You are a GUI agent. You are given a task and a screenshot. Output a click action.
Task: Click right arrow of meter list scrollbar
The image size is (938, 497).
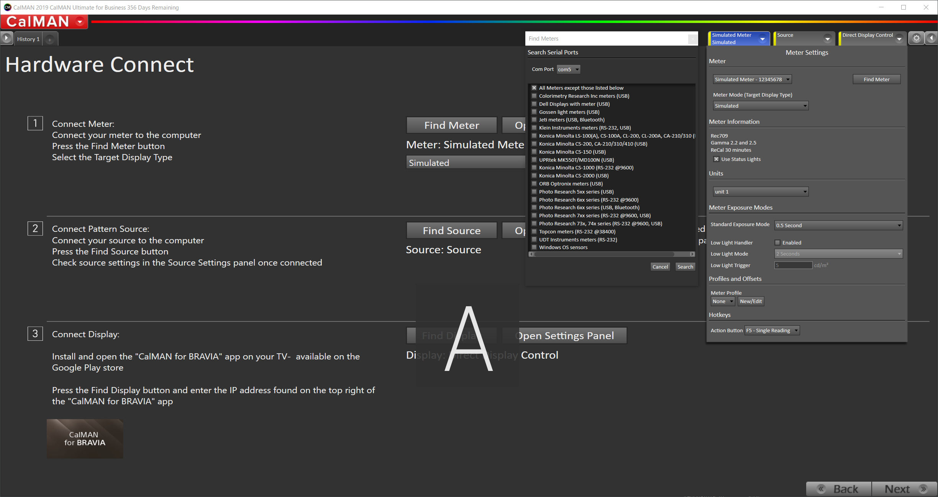pos(692,254)
